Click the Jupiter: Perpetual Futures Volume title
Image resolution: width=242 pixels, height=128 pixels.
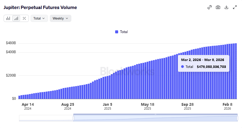[40, 8]
